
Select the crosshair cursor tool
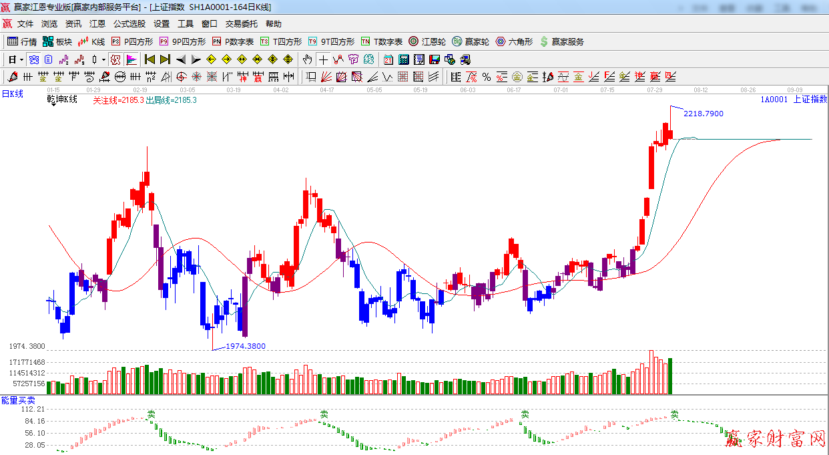(323, 59)
